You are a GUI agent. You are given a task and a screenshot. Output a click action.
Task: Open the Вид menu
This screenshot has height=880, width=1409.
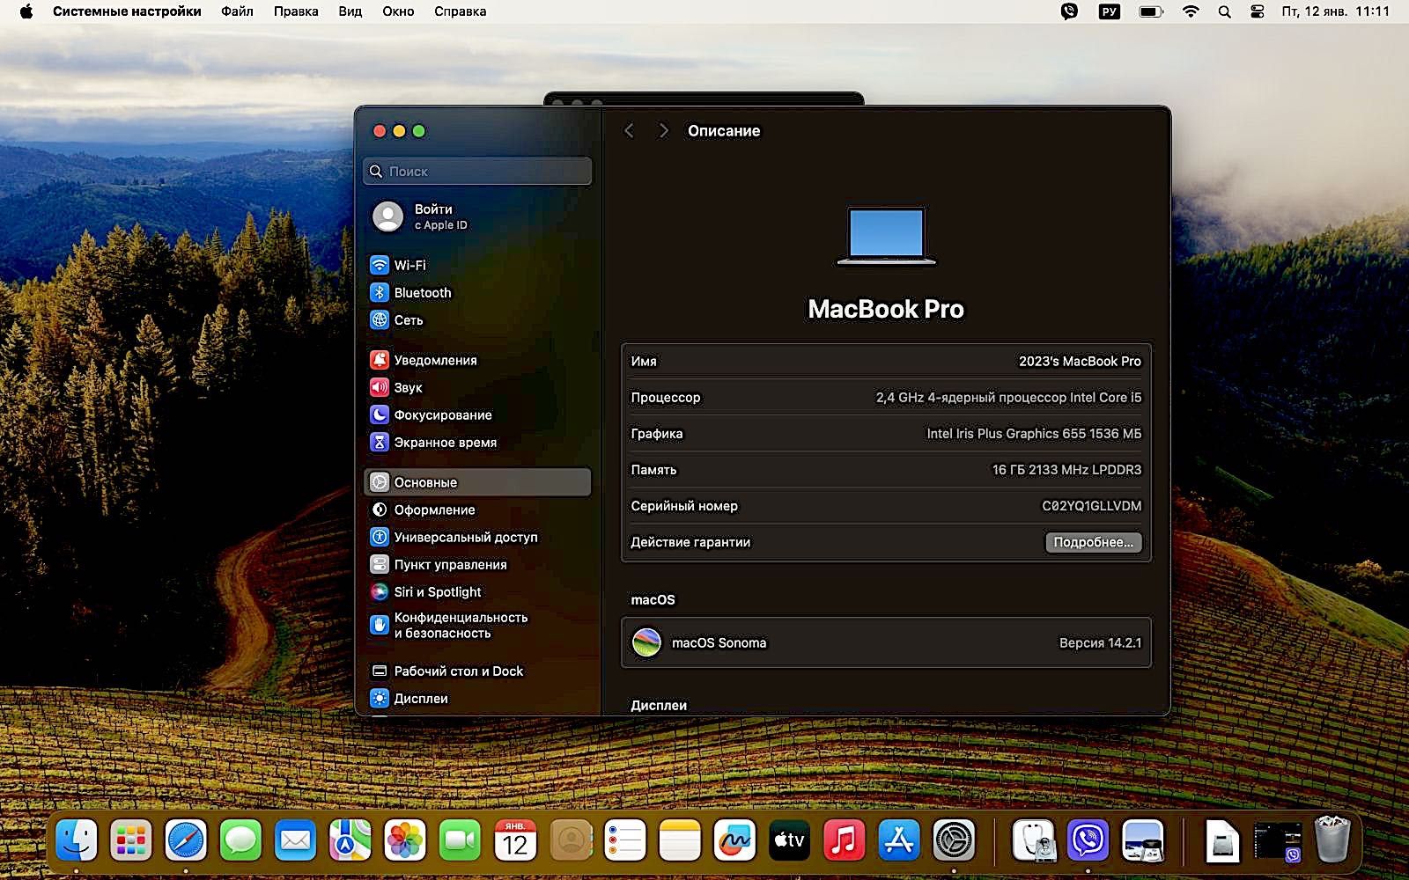(350, 11)
